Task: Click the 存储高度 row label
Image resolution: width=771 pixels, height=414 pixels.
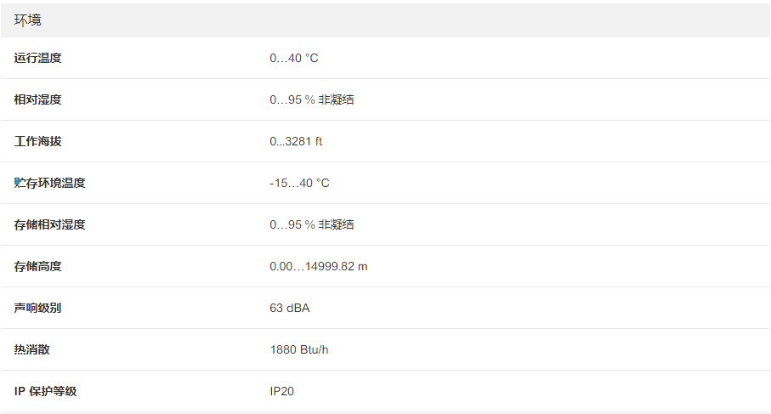Action: click(x=38, y=266)
